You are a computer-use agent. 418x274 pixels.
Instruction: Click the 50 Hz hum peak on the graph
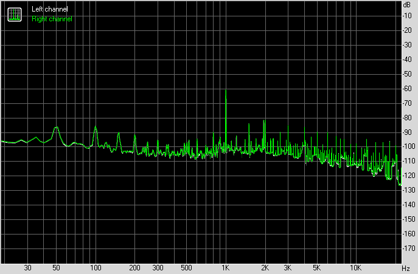click(x=56, y=128)
